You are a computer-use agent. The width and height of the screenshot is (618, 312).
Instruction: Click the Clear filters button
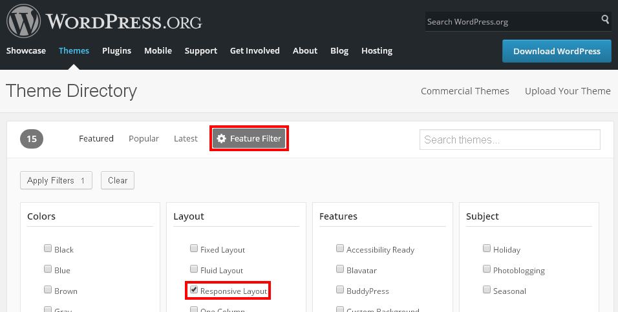pos(118,180)
